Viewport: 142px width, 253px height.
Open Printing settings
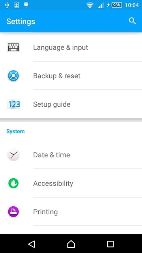[x=71, y=212]
